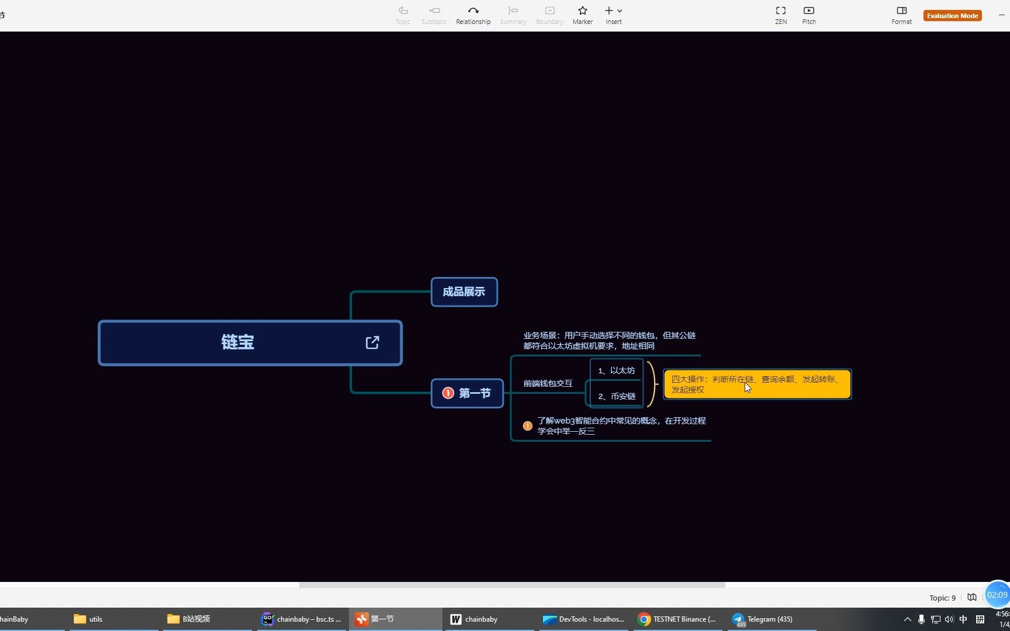Click orange exclamation marker beside 了解web3 text

(x=527, y=426)
